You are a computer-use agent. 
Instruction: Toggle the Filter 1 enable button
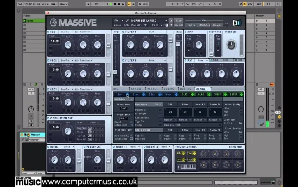pyautogui.click(x=123, y=32)
